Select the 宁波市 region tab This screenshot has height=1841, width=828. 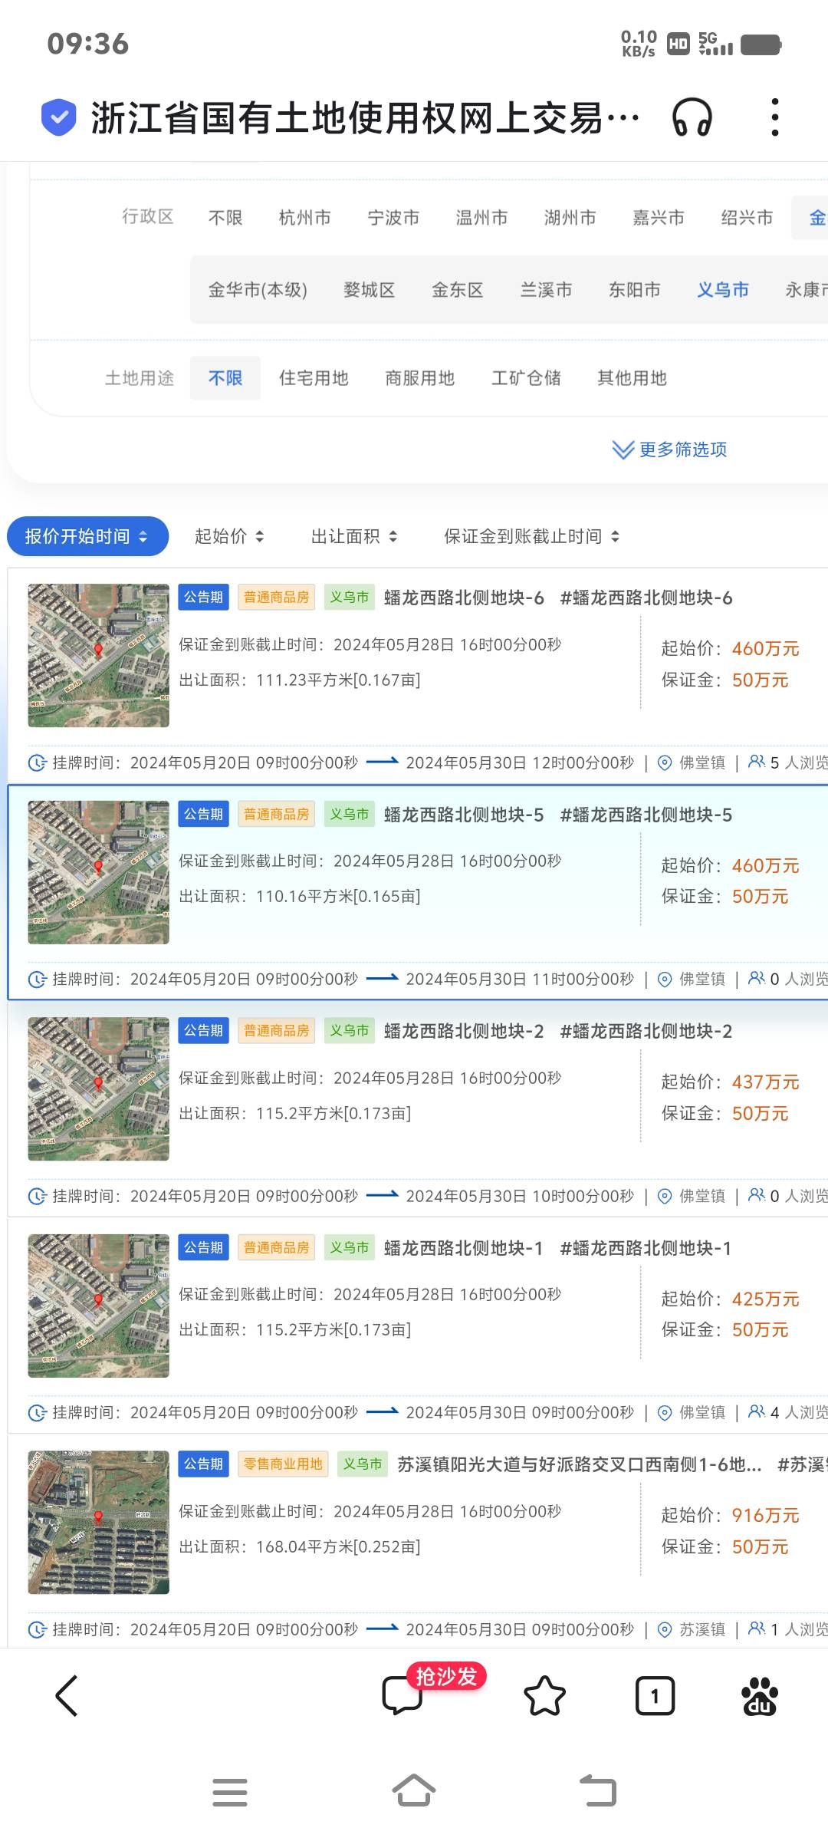point(393,218)
